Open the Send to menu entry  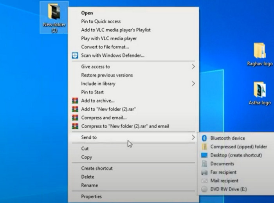[x=133, y=137]
